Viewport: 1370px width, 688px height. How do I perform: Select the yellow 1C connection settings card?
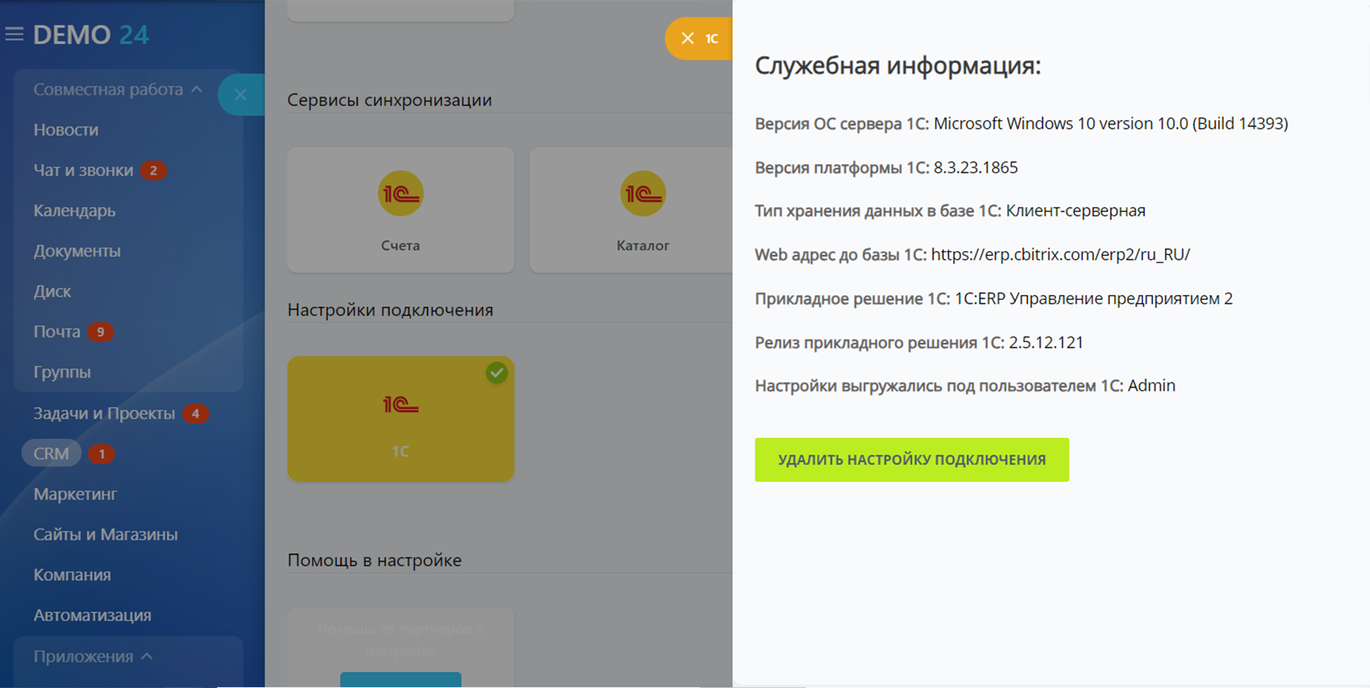click(x=400, y=419)
